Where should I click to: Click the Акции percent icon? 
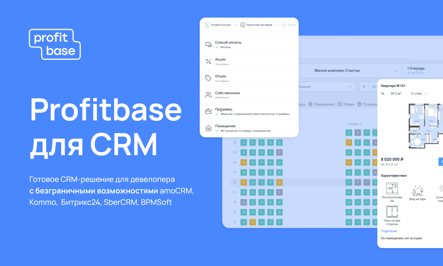[208, 61]
